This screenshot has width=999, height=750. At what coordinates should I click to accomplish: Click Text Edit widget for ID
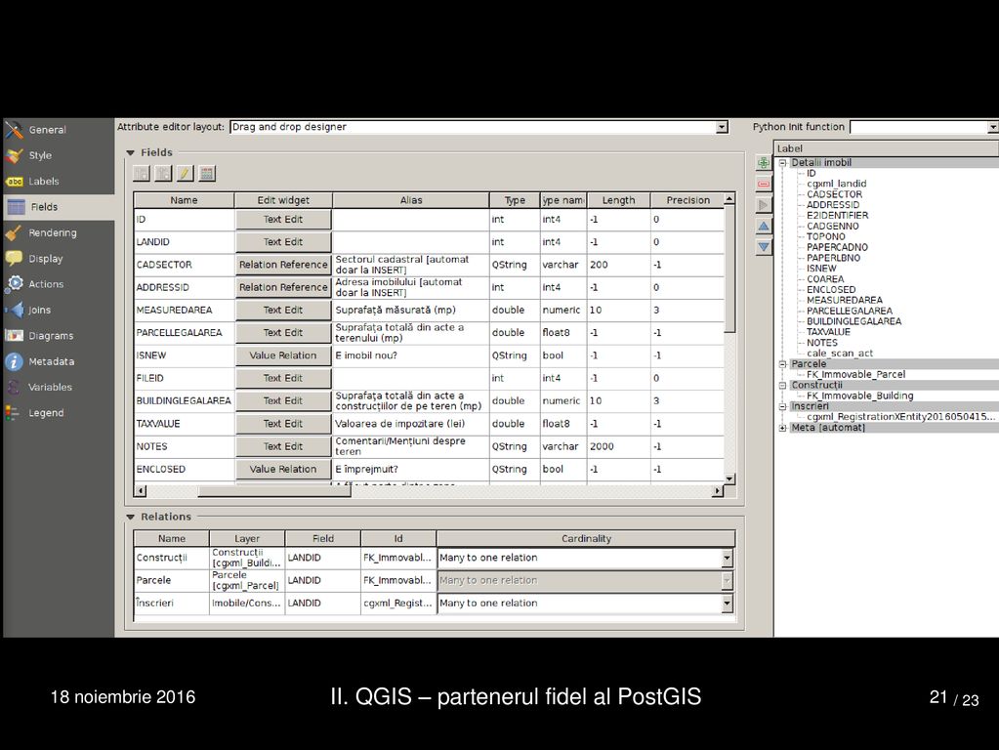click(x=283, y=219)
